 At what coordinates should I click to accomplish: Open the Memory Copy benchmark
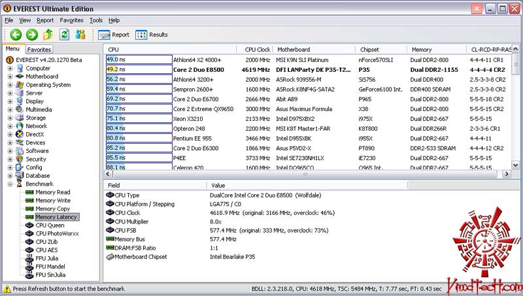(x=53, y=208)
